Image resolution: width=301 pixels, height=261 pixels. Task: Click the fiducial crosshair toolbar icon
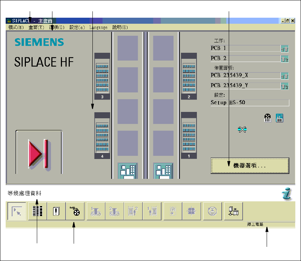(x=192, y=211)
